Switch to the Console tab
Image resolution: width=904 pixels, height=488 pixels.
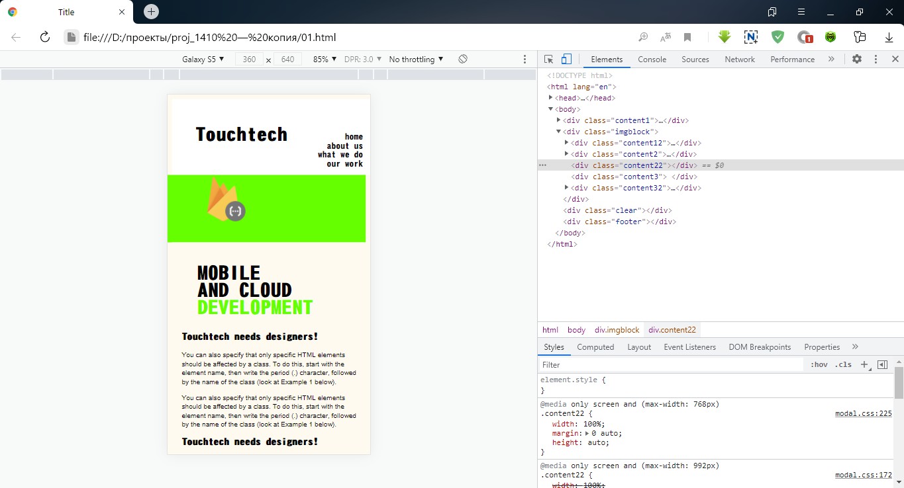point(652,59)
